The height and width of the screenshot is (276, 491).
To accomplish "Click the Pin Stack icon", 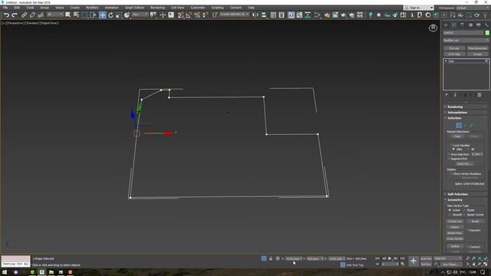I will point(447,95).
